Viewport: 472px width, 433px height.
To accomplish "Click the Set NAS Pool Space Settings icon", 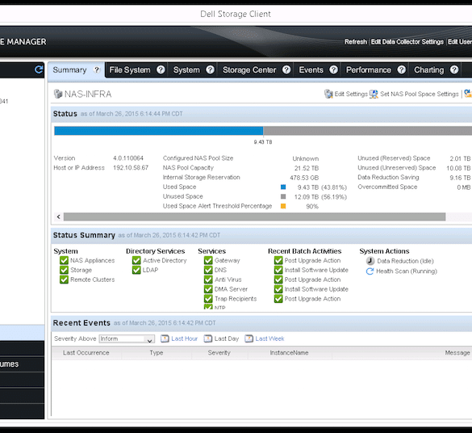I will 374,94.
